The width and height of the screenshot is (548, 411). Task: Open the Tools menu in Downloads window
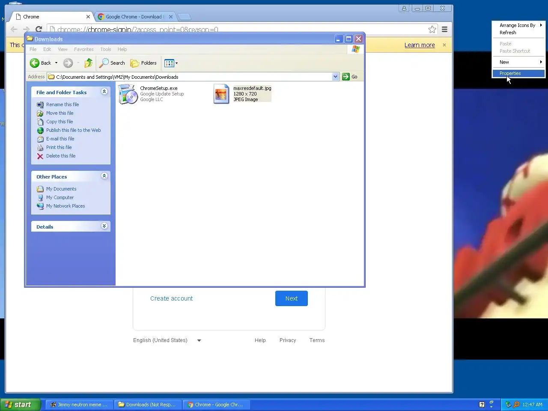point(105,49)
